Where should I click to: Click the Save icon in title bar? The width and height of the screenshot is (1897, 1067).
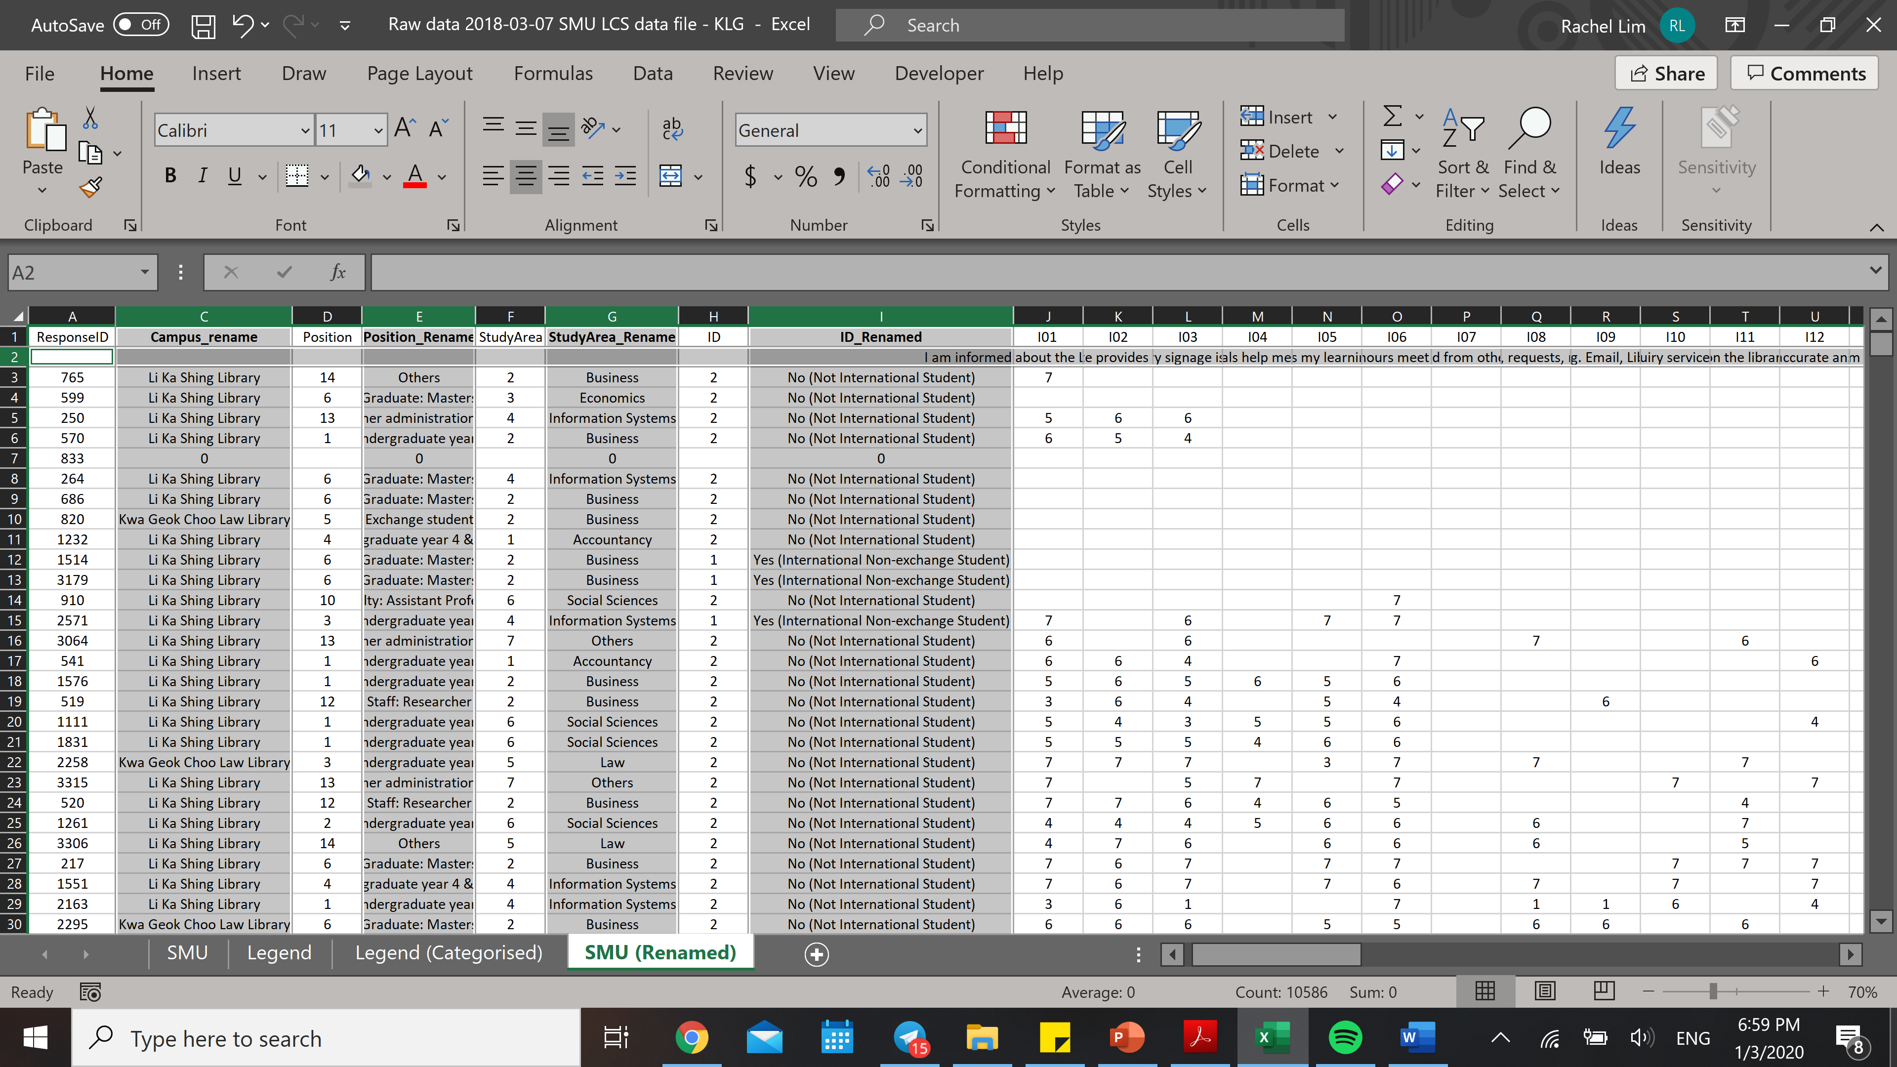point(203,26)
